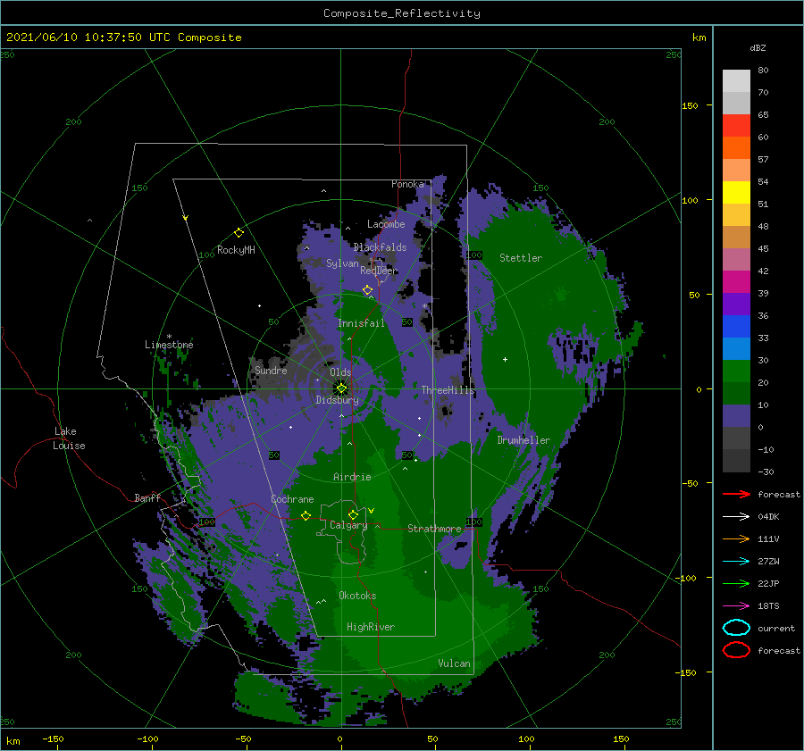
Task: Click the Lacombe town label
Action: coord(386,224)
